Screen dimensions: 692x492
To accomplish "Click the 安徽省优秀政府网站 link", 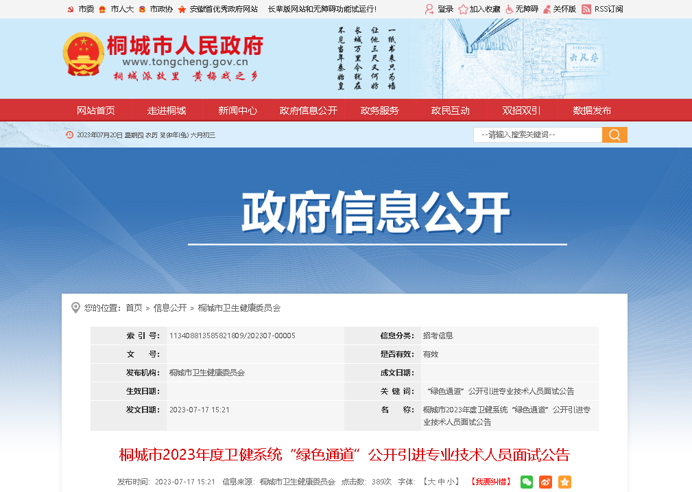I will tap(224, 10).
